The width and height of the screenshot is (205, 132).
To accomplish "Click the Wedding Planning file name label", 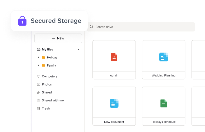I will [x=164, y=76].
